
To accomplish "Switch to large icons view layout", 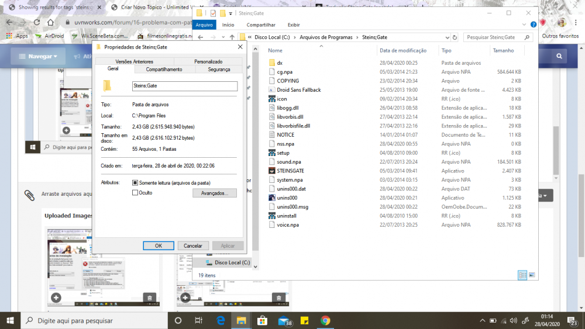I will coord(532,275).
